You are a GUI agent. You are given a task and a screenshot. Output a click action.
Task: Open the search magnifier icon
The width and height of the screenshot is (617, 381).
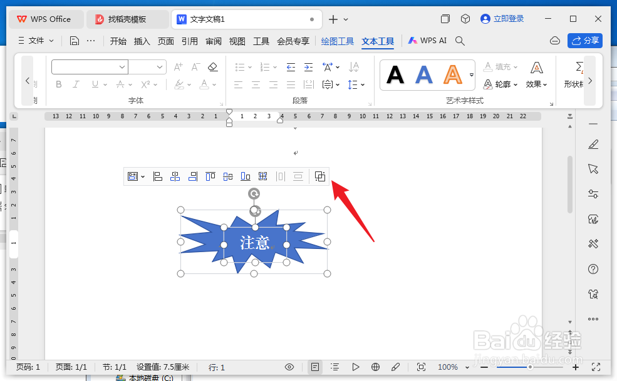(x=460, y=41)
